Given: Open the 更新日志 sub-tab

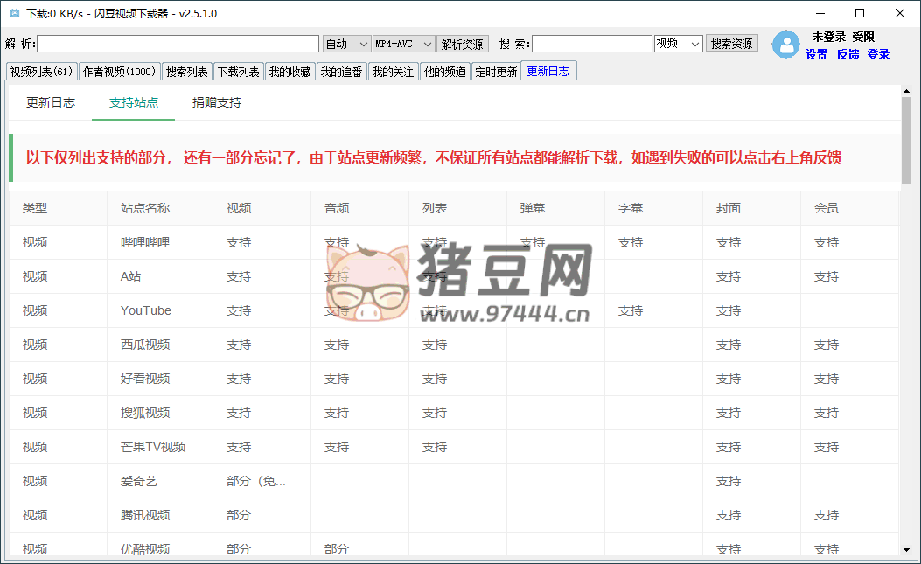Looking at the screenshot, I should [51, 102].
